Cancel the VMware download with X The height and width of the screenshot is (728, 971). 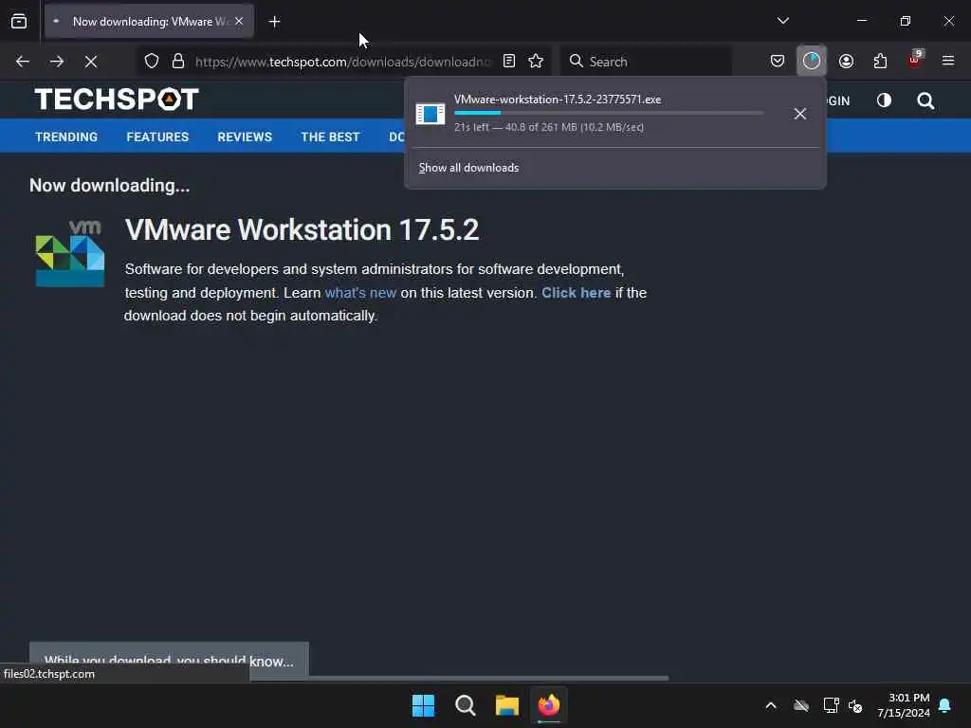[800, 114]
